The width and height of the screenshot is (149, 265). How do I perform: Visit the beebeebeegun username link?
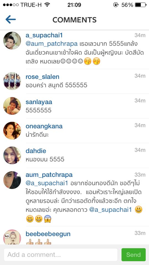(x=48, y=234)
